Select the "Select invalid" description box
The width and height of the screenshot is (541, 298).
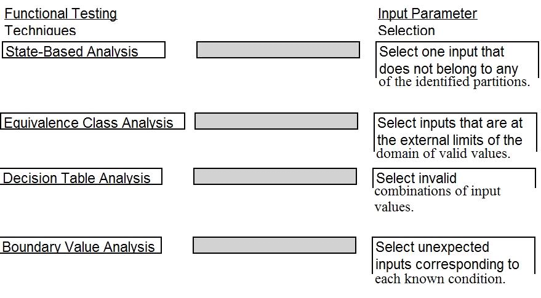453,178
